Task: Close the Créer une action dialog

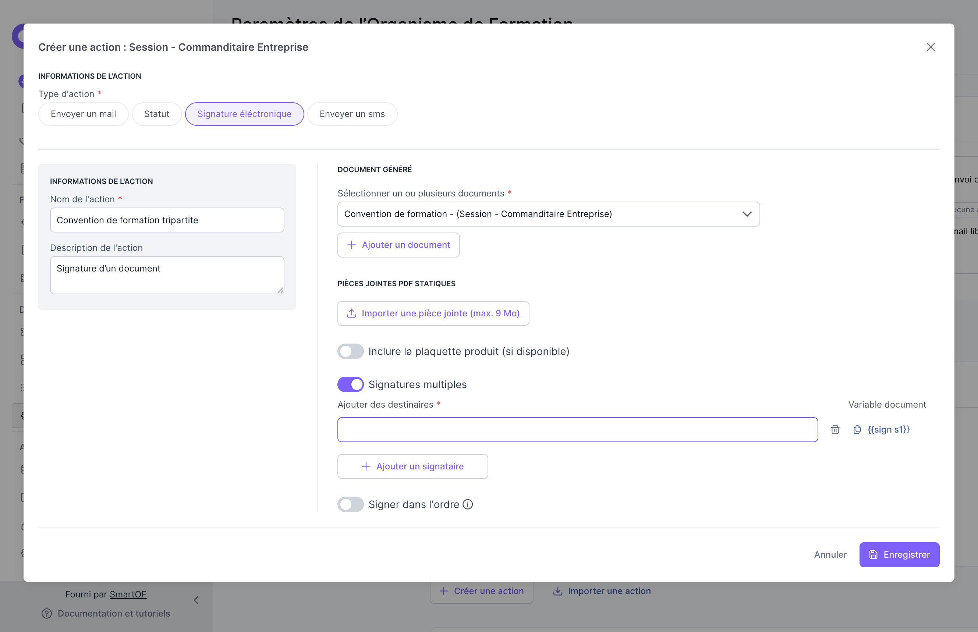Action: [931, 47]
